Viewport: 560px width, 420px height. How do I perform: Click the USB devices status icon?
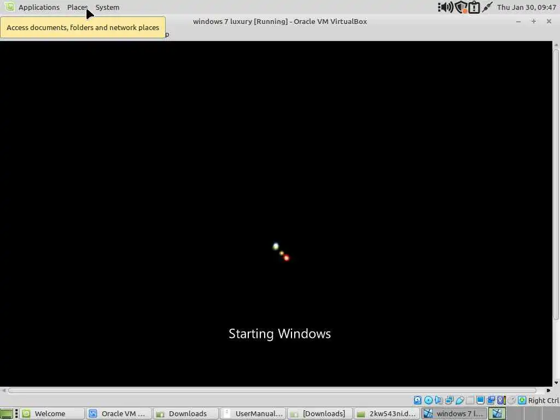tap(459, 400)
